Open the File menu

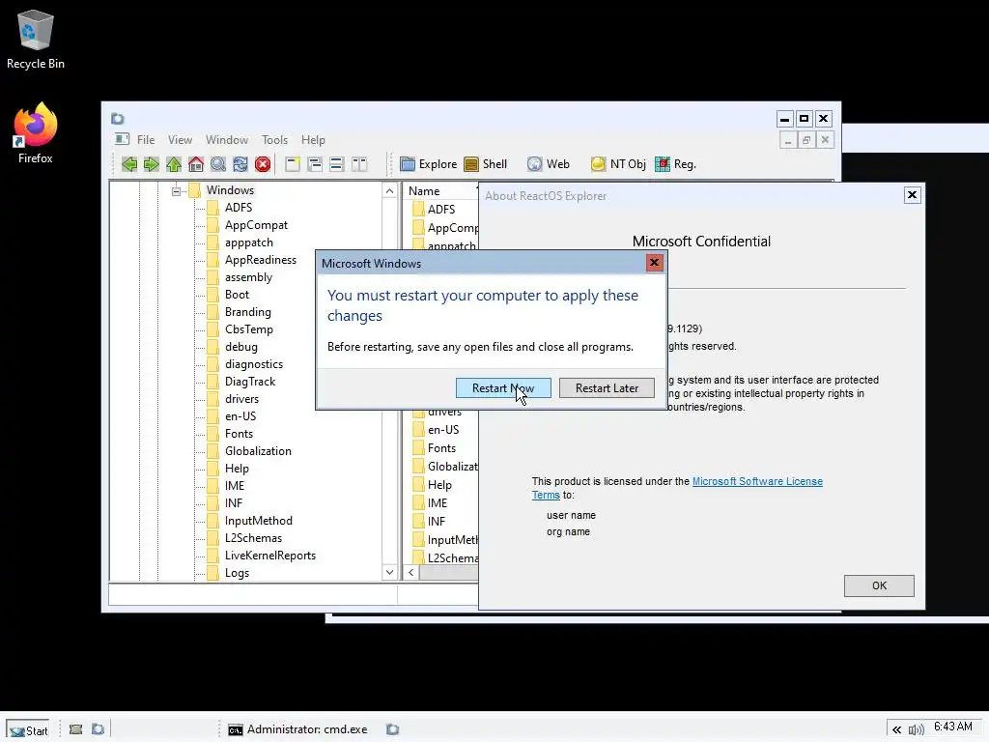146,140
